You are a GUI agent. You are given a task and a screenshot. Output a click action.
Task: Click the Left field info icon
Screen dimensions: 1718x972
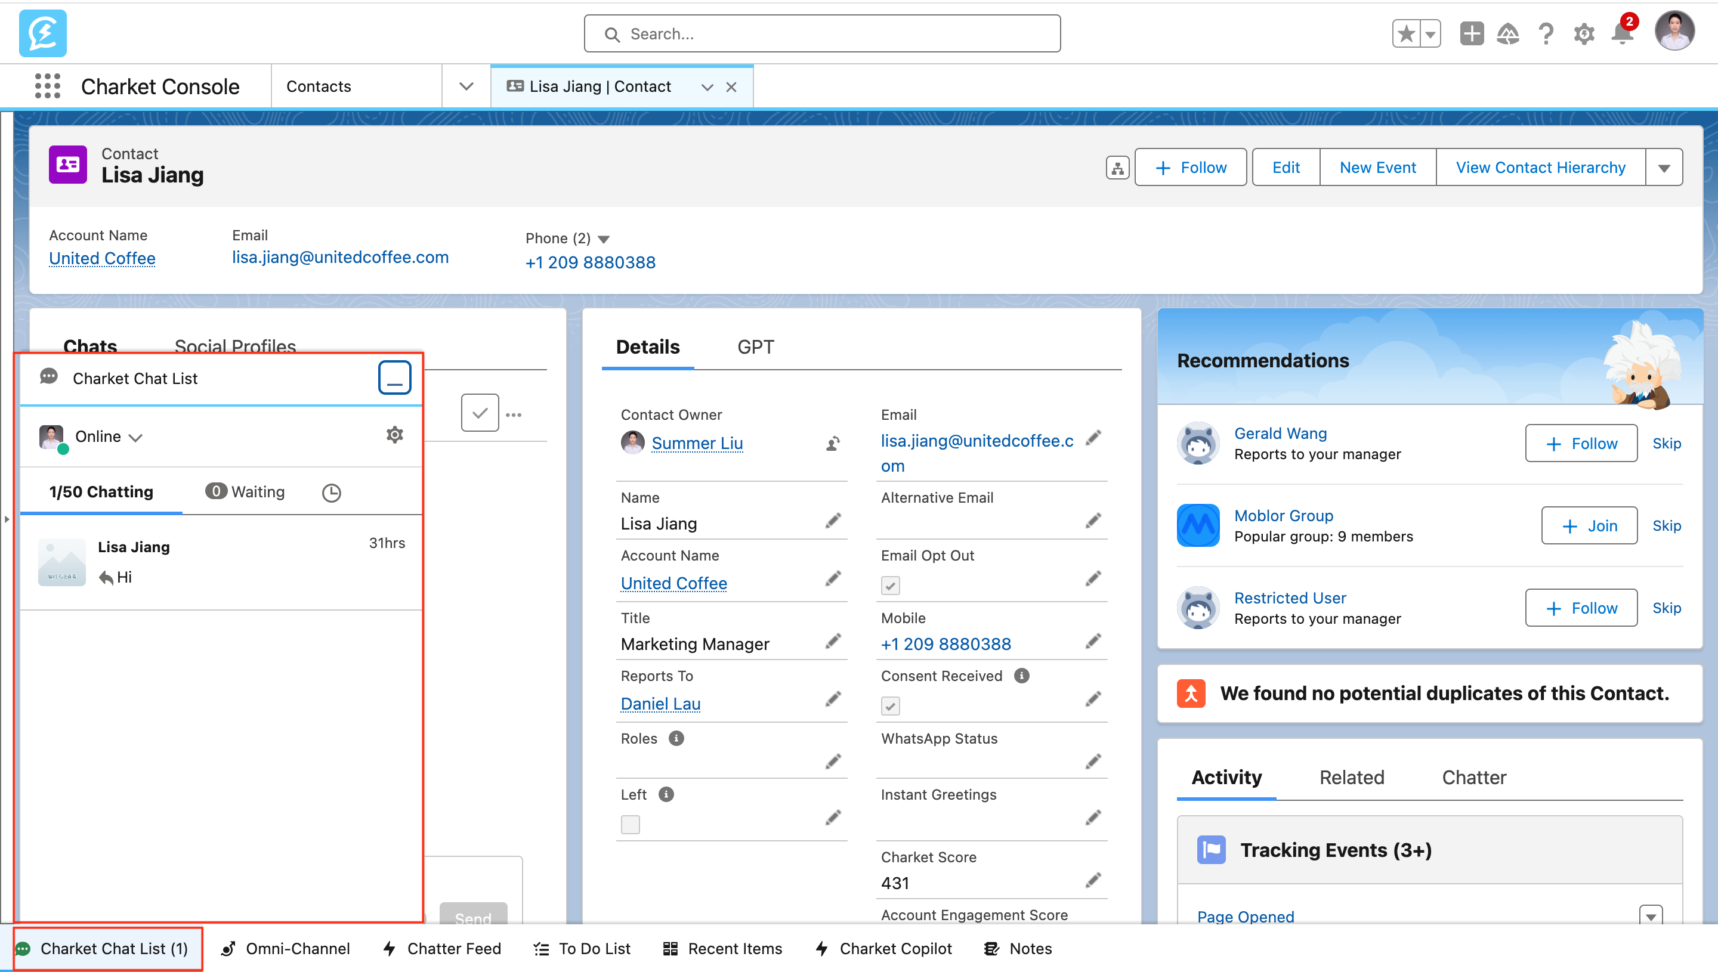666,794
